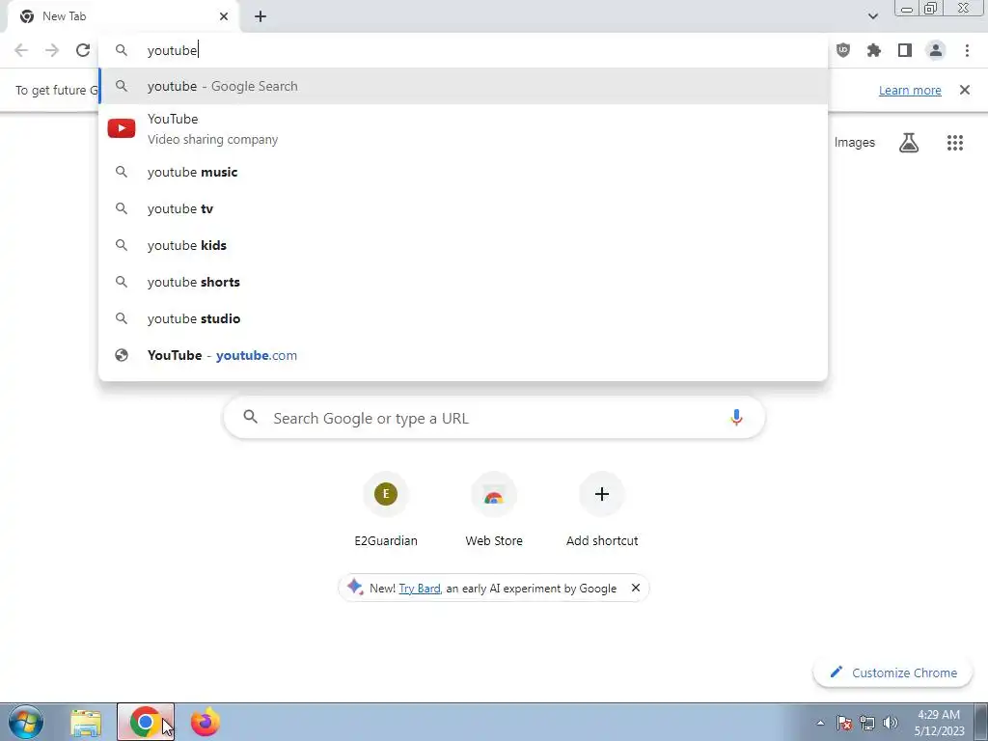Open the profile avatar menu
The height and width of the screenshot is (741, 988).
(936, 50)
